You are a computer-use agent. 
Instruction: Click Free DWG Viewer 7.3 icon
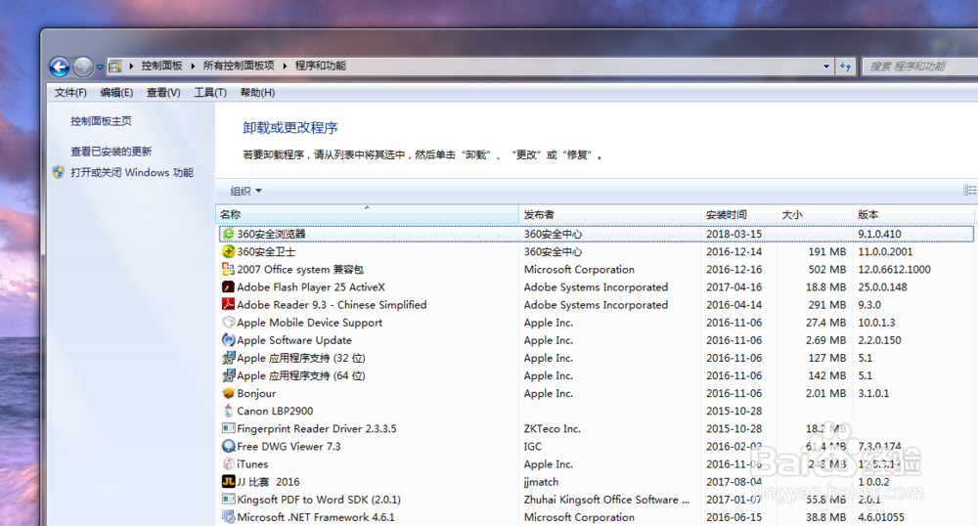[x=228, y=446]
